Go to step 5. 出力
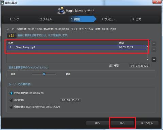This screenshot has width=163, height=130. click(x=137, y=19)
